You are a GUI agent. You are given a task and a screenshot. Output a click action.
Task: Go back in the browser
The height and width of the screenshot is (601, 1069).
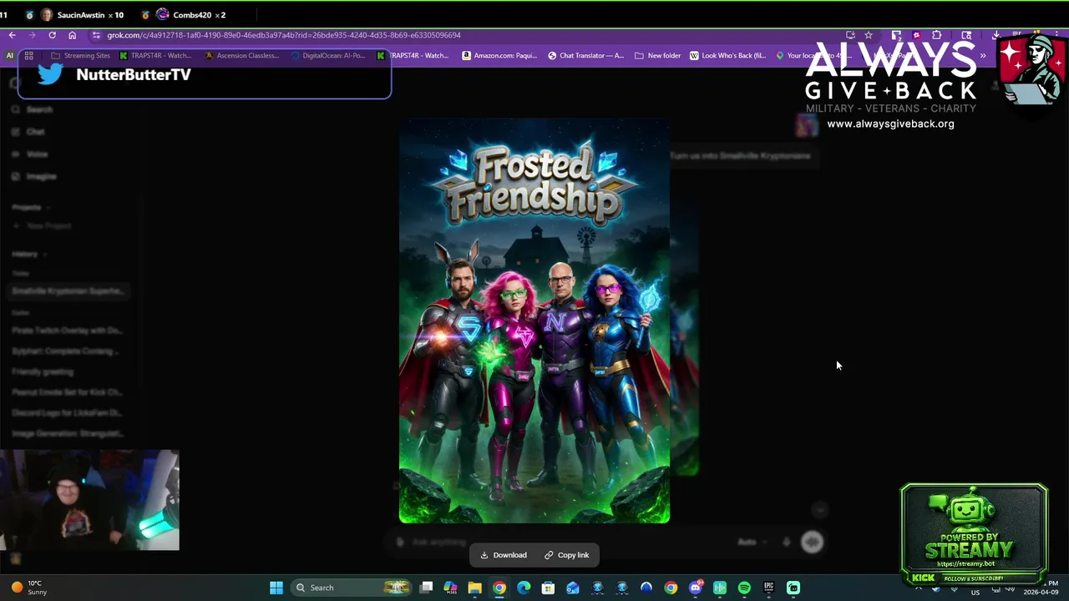click(x=13, y=35)
